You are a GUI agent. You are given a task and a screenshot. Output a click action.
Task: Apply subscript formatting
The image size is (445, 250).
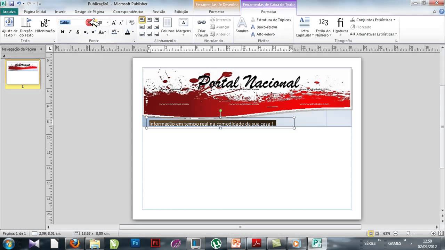[x=86, y=32]
